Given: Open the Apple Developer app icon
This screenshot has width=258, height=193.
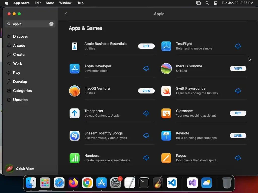Looking at the screenshot, I should [x=75, y=68].
